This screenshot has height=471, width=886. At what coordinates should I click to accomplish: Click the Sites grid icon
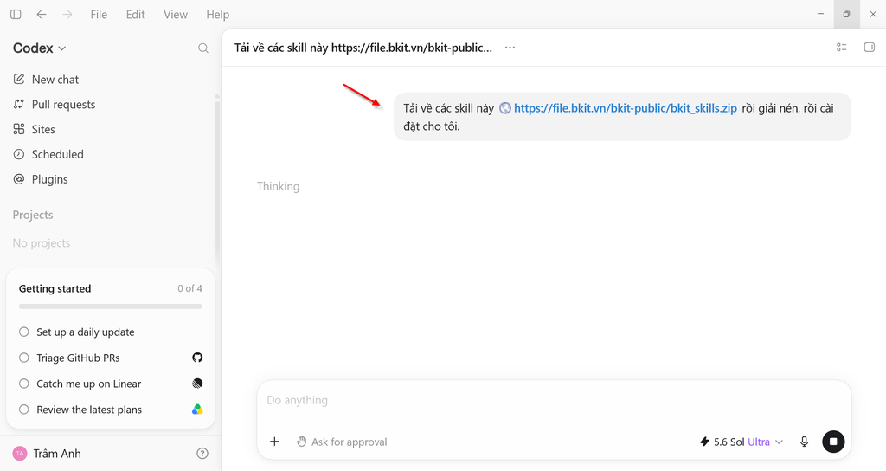point(19,129)
